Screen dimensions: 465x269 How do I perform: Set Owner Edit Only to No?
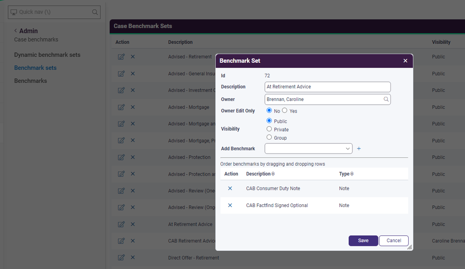point(269,110)
